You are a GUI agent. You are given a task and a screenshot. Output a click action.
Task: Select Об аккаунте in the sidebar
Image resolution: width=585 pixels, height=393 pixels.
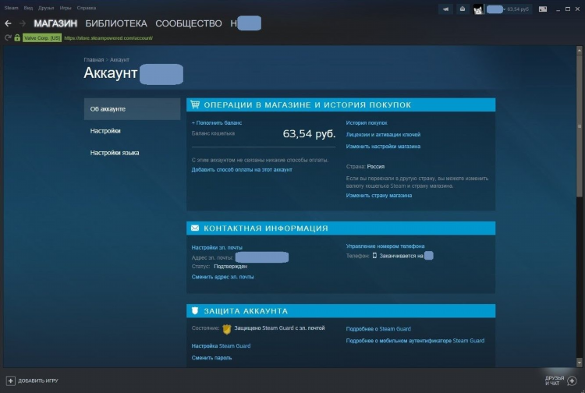(132, 109)
